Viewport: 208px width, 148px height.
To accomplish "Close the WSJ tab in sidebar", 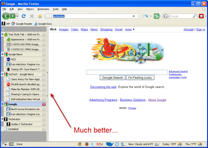I will (44, 59).
